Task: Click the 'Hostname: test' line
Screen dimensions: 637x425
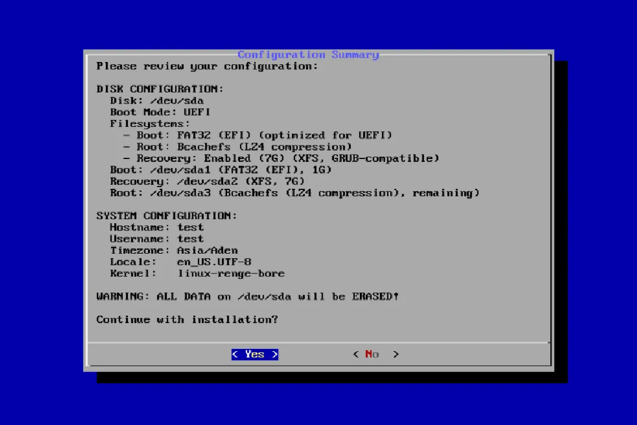Action: pyautogui.click(x=157, y=228)
